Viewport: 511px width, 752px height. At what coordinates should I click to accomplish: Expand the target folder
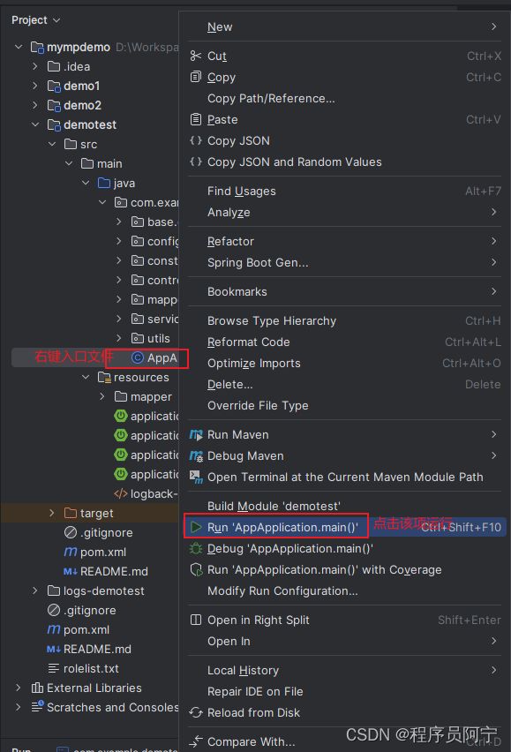point(52,513)
